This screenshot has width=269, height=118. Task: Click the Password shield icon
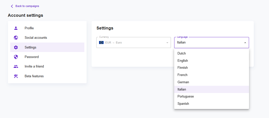click(x=16, y=57)
